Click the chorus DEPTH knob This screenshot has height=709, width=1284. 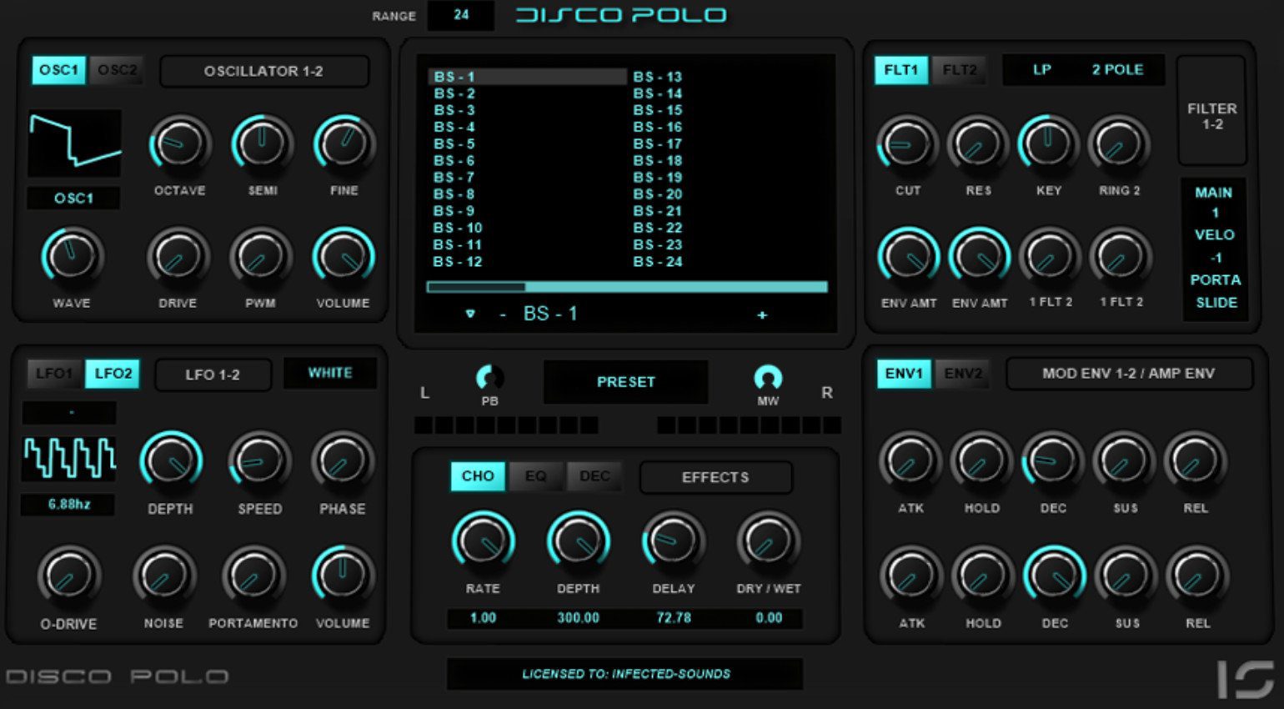click(578, 541)
